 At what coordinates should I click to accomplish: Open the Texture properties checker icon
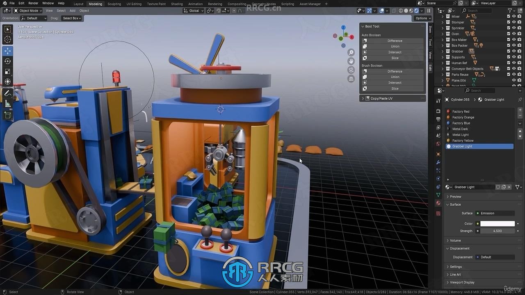click(x=438, y=213)
